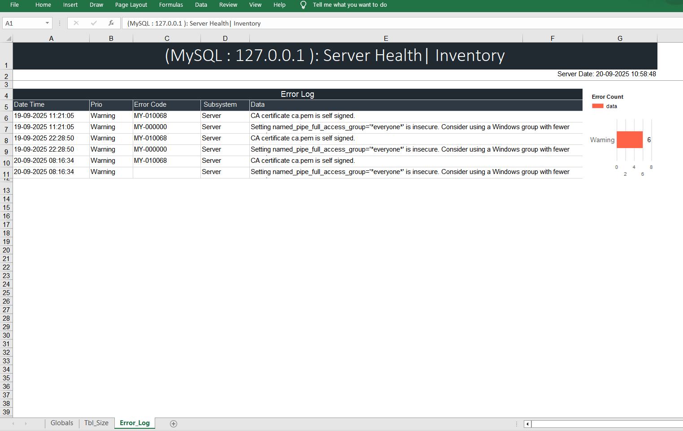Open the Page Layout ribbon tab
Viewport: 683px width, 431px height.
coord(131,5)
